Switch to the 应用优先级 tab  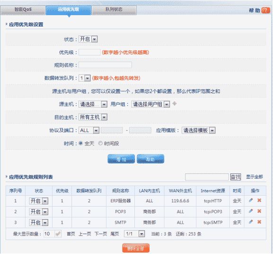(69, 10)
